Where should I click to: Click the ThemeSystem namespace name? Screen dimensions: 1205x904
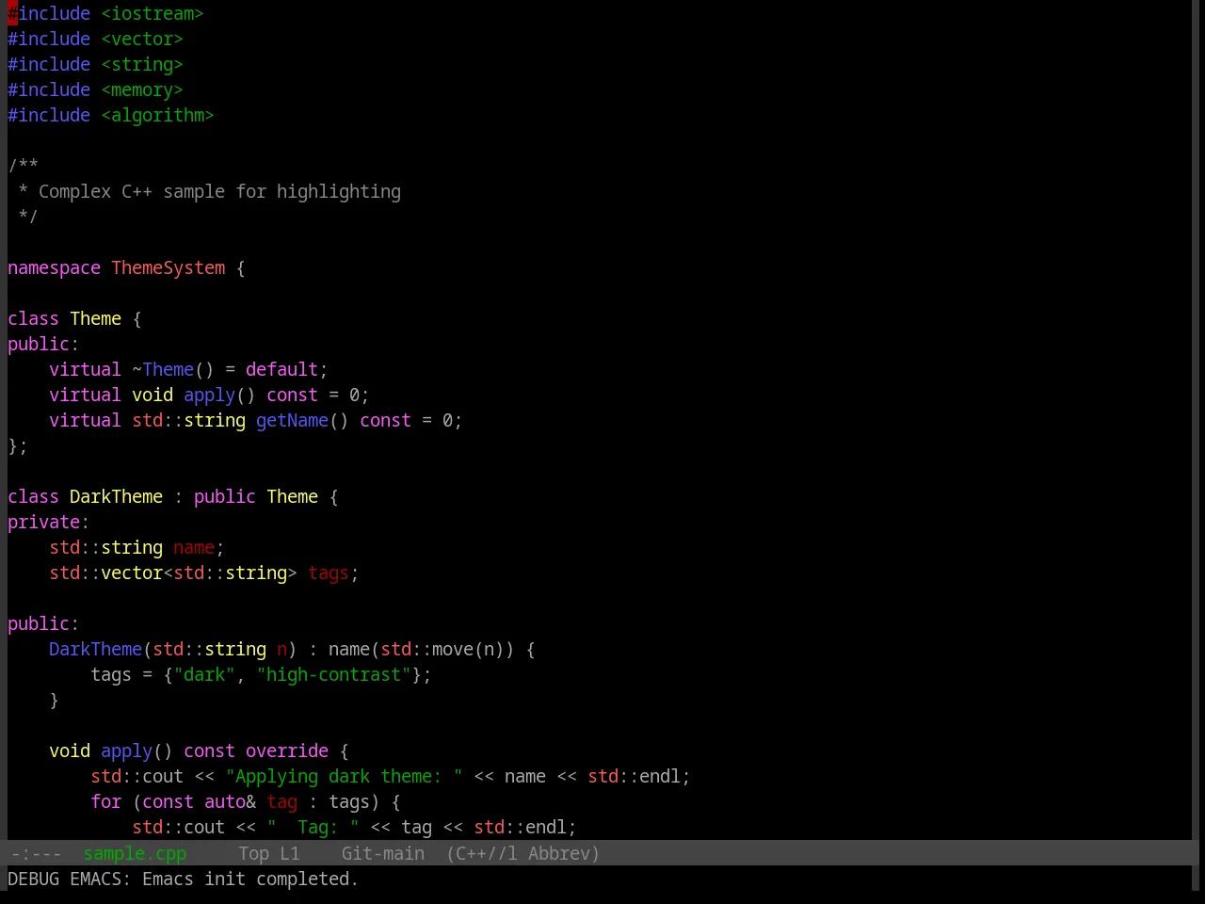tap(169, 267)
